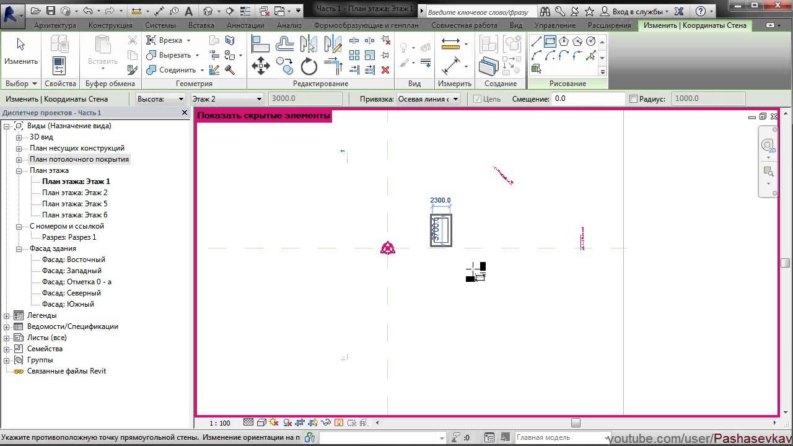This screenshot has height=446, width=793.
Task: Collapse the Фасад здания tree node
Action: pos(19,248)
